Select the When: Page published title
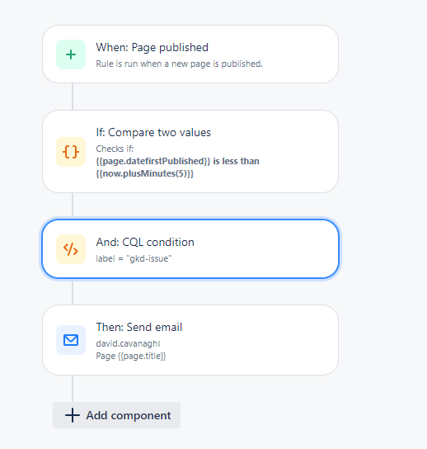 coord(152,48)
